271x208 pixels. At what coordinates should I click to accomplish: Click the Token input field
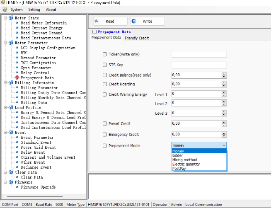coord(199,54)
